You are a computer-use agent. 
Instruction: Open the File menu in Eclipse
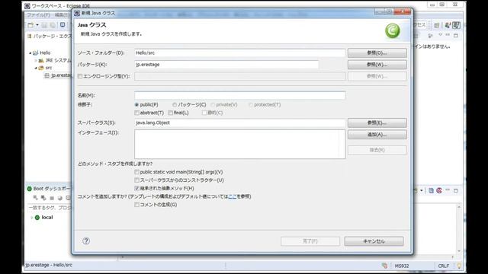point(38,15)
